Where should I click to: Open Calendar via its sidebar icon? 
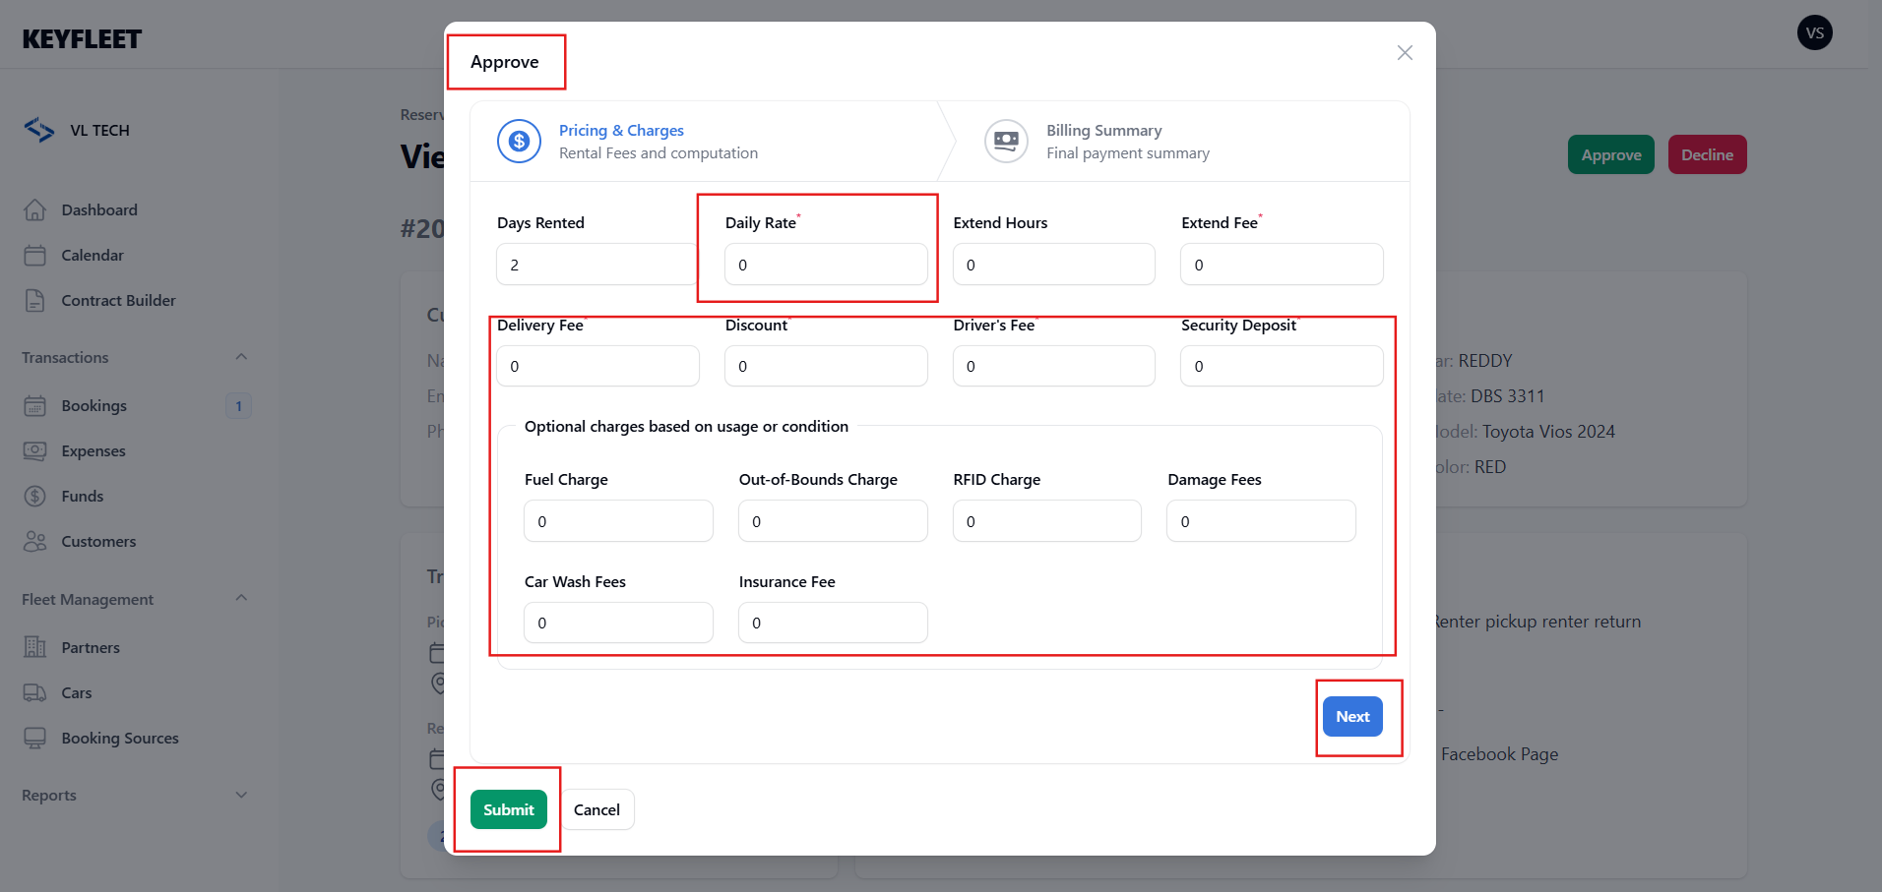(x=35, y=256)
